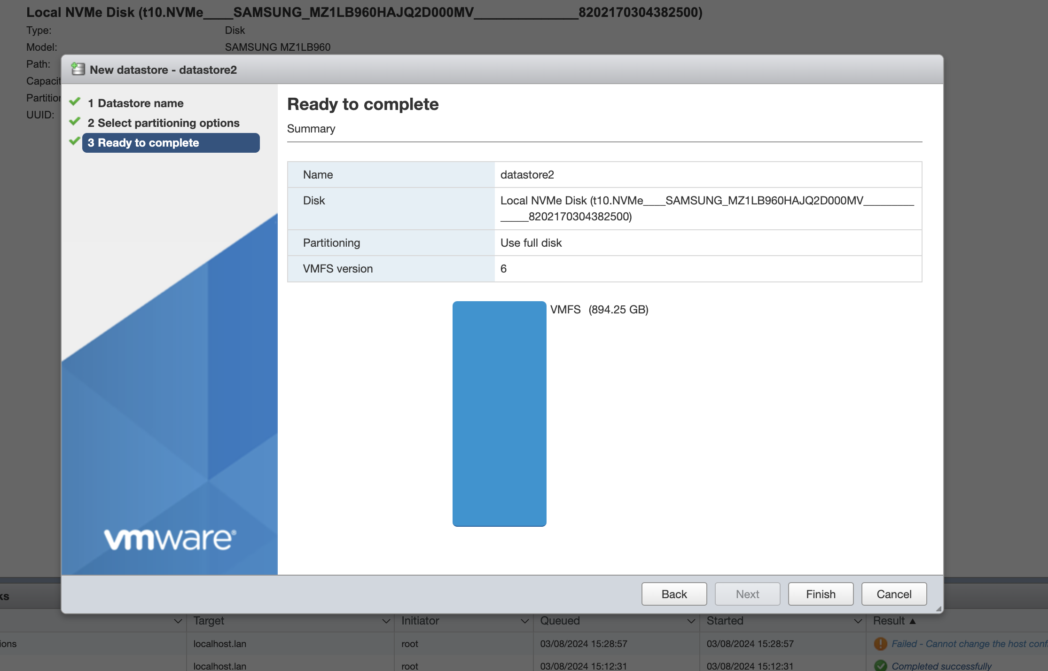This screenshot has width=1048, height=671.
Task: Select step 3 Ready to complete
Action: (x=171, y=143)
